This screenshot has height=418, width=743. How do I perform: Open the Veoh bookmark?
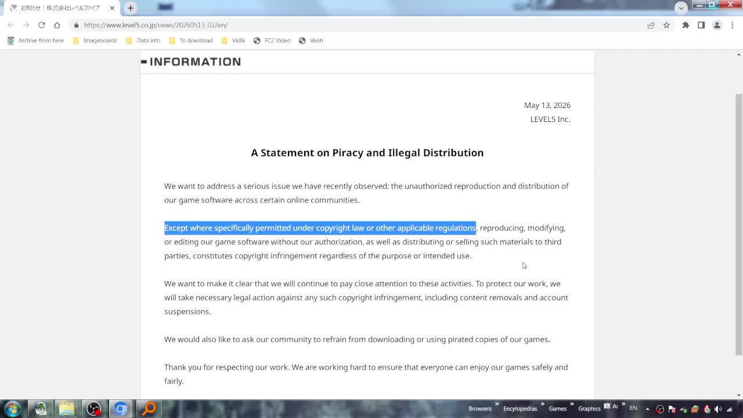click(x=311, y=41)
